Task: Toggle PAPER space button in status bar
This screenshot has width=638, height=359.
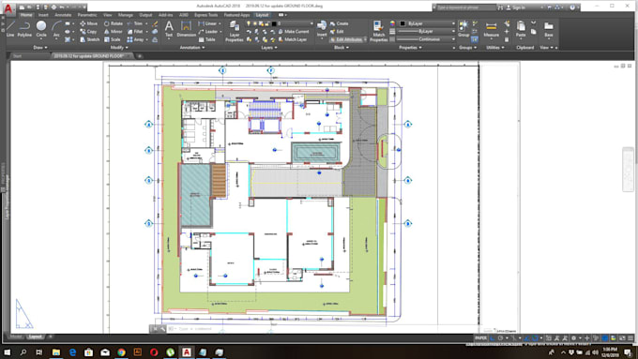Action: (480, 337)
